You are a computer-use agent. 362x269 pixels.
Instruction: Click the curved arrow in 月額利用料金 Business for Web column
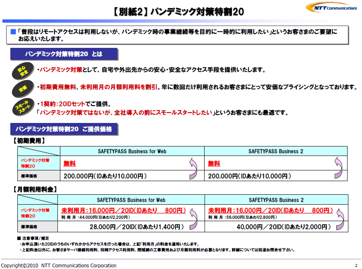click(194, 219)
